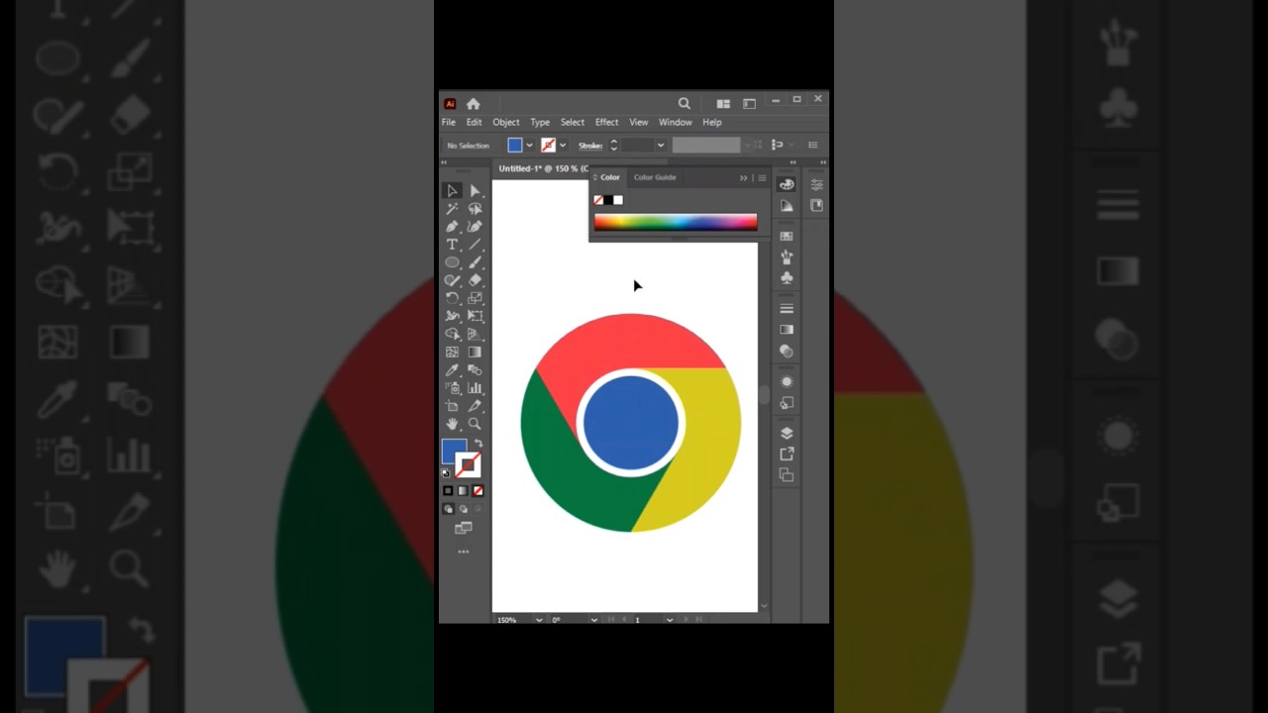Change Screen Mode button
1268x713 pixels.
(x=463, y=529)
